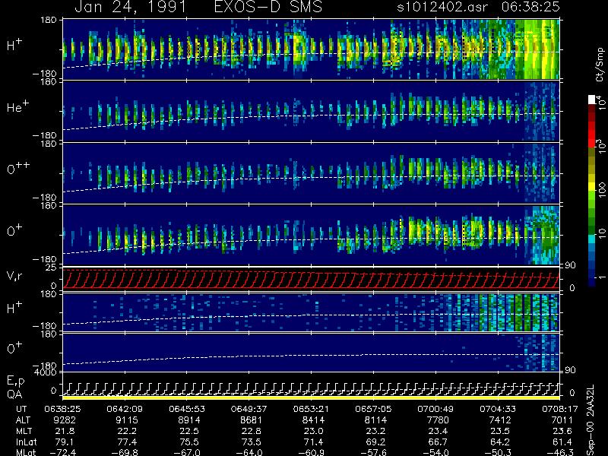
Task: Click UT value '0649:37'
Action: 250,409
